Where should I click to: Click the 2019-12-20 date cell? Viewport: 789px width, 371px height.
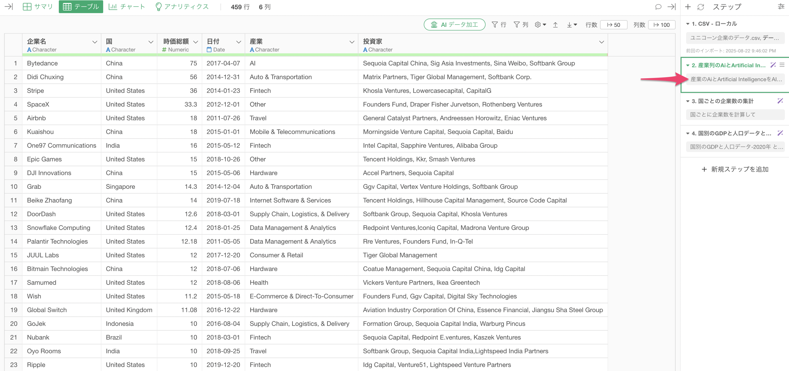pyautogui.click(x=223, y=364)
